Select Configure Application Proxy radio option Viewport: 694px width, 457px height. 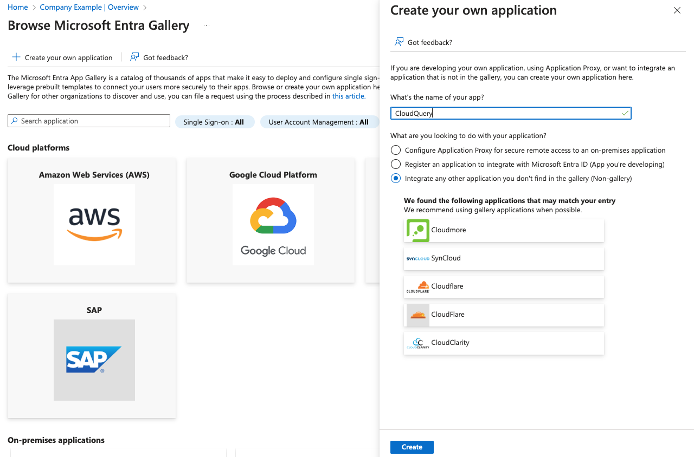396,150
